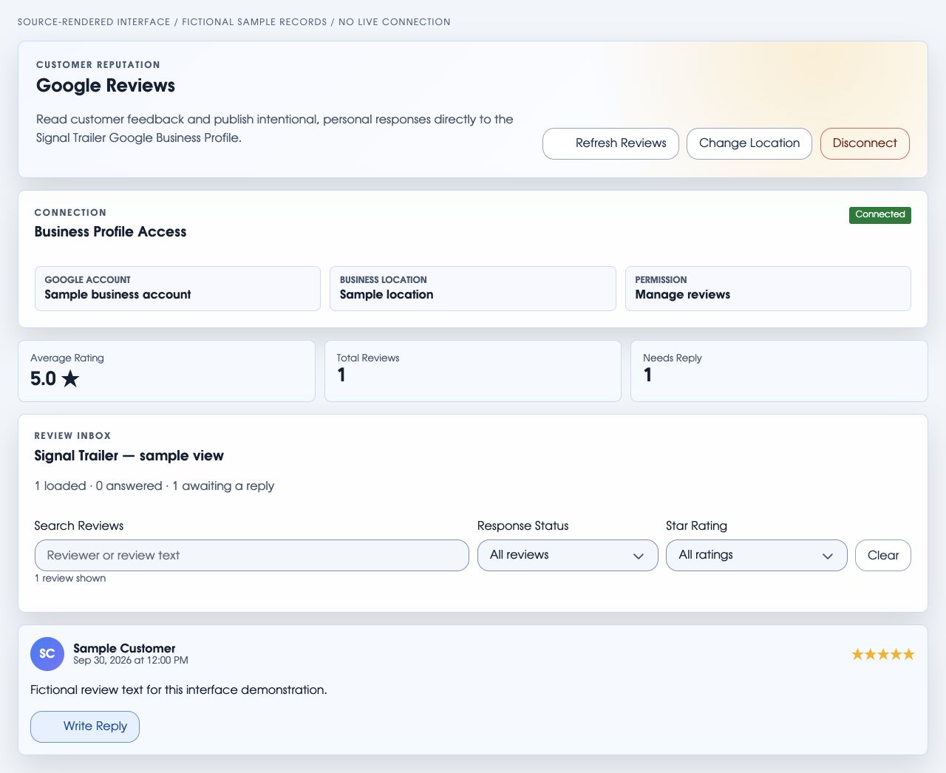This screenshot has width=946, height=773.
Task: Click the Google Reviews page heading
Action: 106,86
